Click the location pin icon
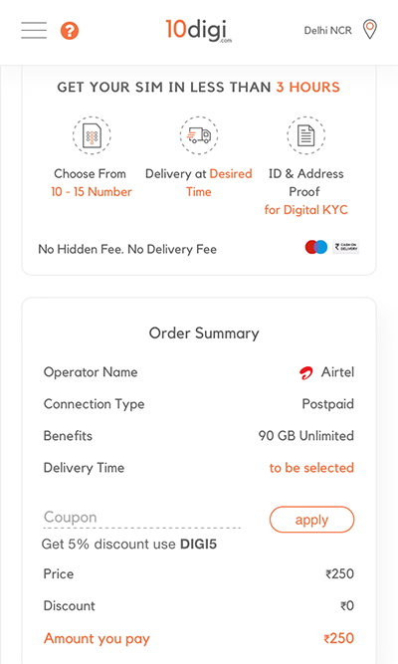The image size is (398, 664). pos(370,30)
